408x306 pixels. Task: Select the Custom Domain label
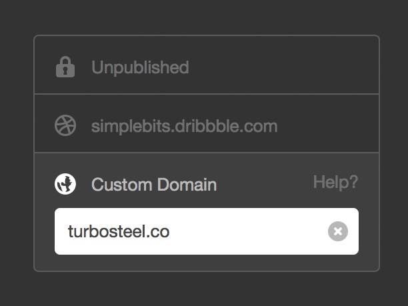(x=154, y=185)
